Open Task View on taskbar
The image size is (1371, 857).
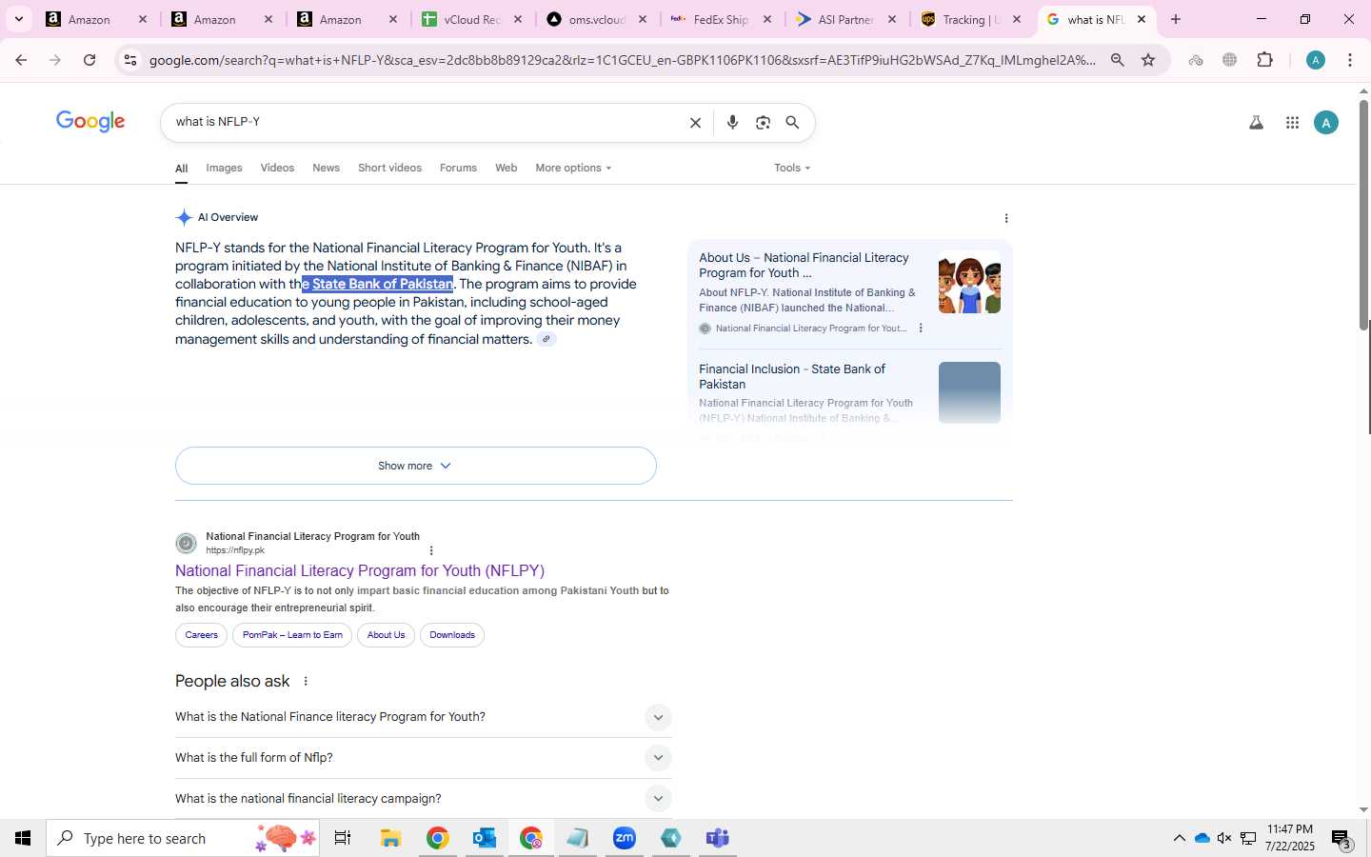pos(343,838)
